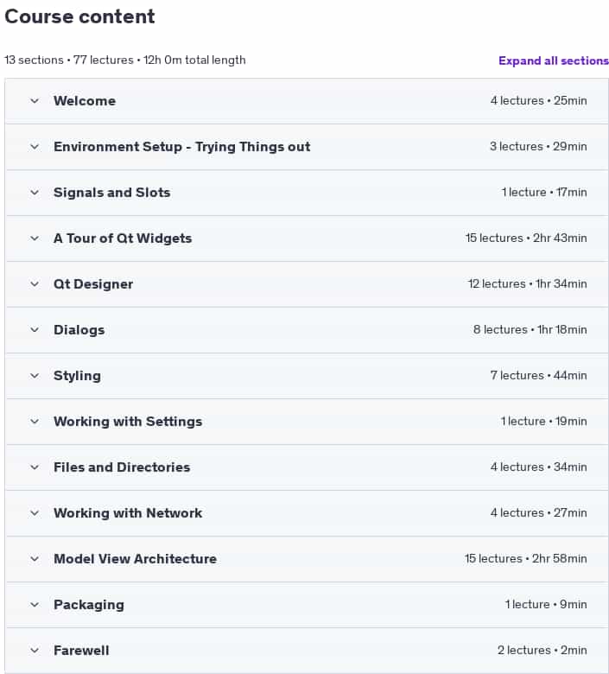Expand the Packaging section chevron

point(35,605)
